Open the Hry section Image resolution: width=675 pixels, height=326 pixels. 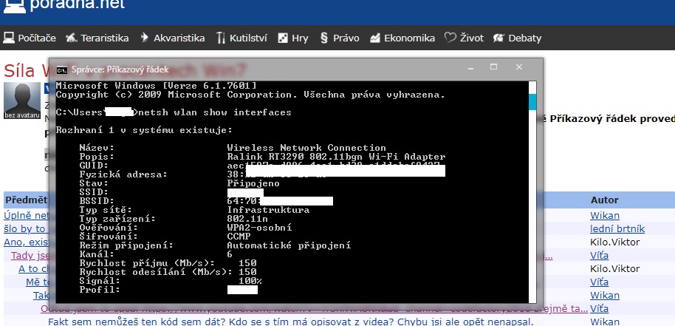(x=293, y=38)
